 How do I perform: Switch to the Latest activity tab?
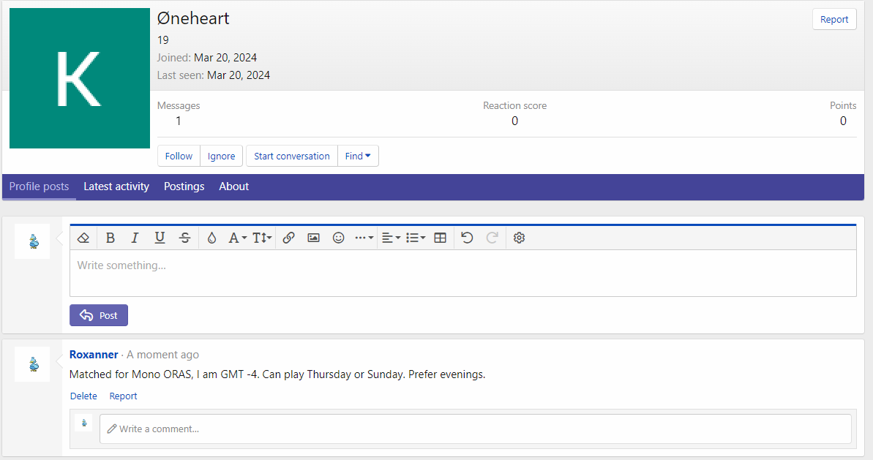pyautogui.click(x=116, y=186)
